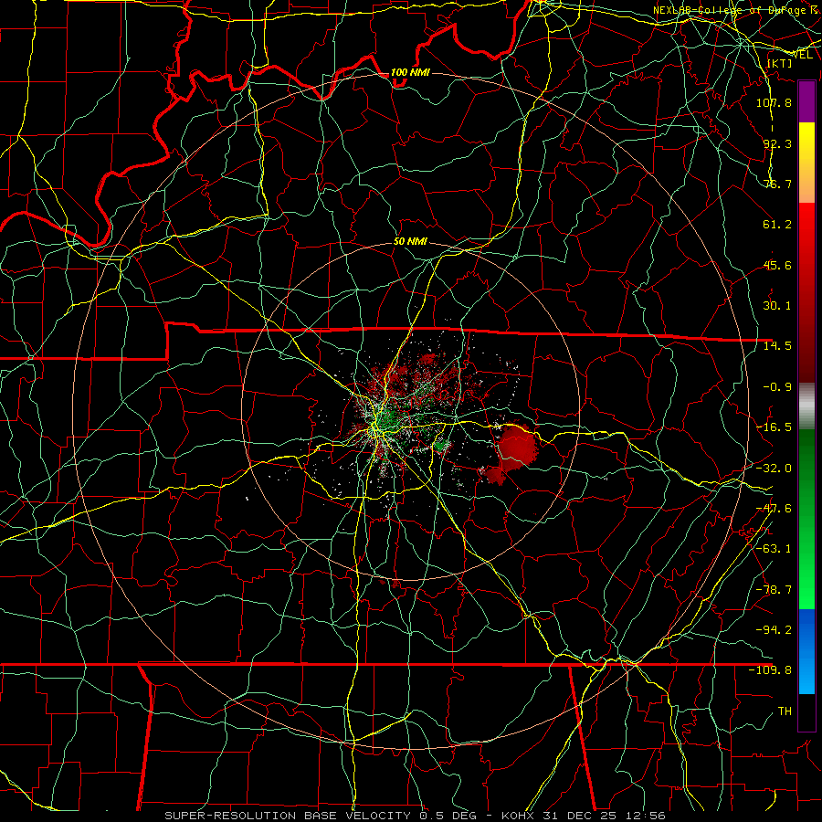The width and height of the screenshot is (822, 822).
Task: Pick the black TH segment of the color bar
Action: point(806,712)
